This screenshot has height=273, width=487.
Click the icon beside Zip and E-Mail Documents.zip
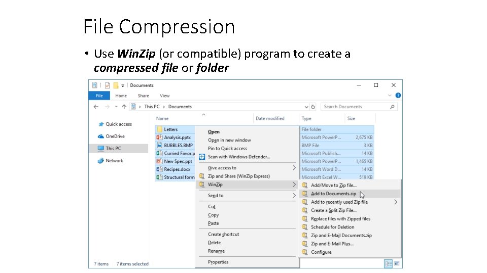point(305,235)
